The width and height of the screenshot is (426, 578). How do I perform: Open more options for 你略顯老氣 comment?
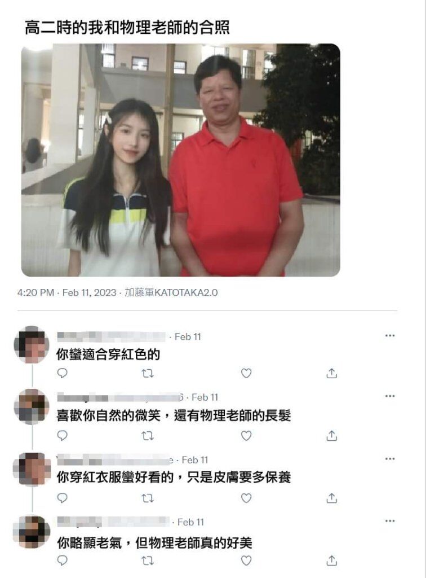(x=390, y=521)
